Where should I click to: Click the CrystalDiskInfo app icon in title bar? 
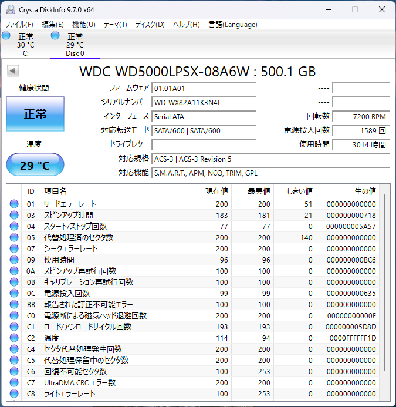coord(11,9)
